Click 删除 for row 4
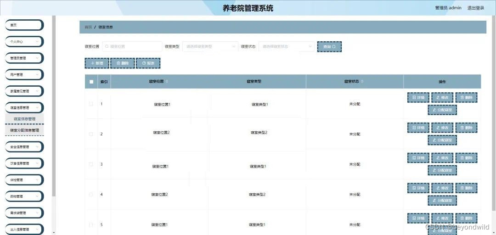The height and width of the screenshot is (235, 496). (x=466, y=188)
